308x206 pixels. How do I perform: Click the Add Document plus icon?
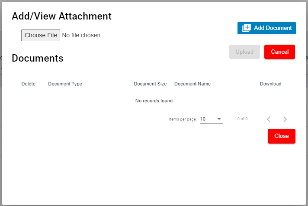click(x=247, y=28)
